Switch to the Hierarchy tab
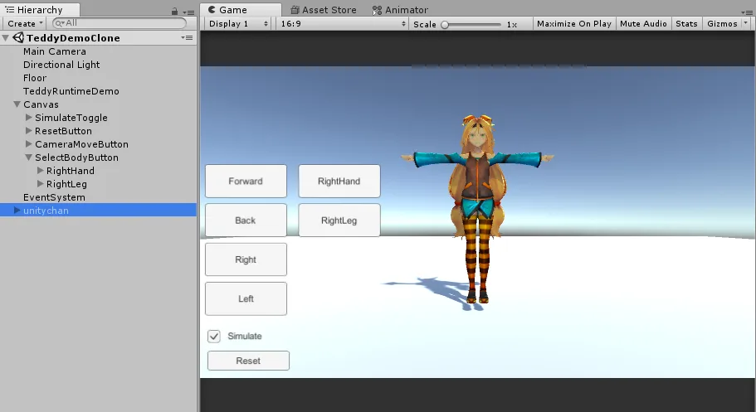The width and height of the screenshot is (756, 412). (40, 10)
